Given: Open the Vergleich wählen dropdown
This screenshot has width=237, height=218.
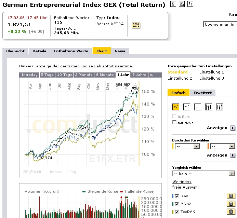Looking at the screenshot, I should (x=203, y=174).
